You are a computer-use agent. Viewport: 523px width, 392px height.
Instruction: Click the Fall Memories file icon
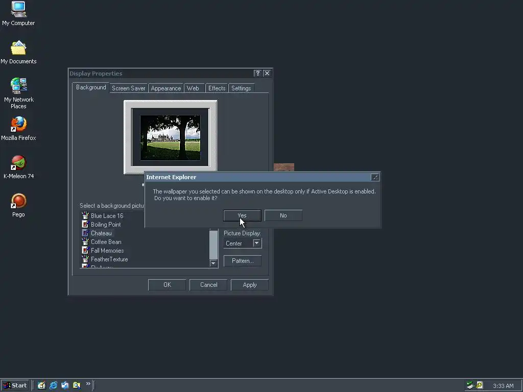85,250
